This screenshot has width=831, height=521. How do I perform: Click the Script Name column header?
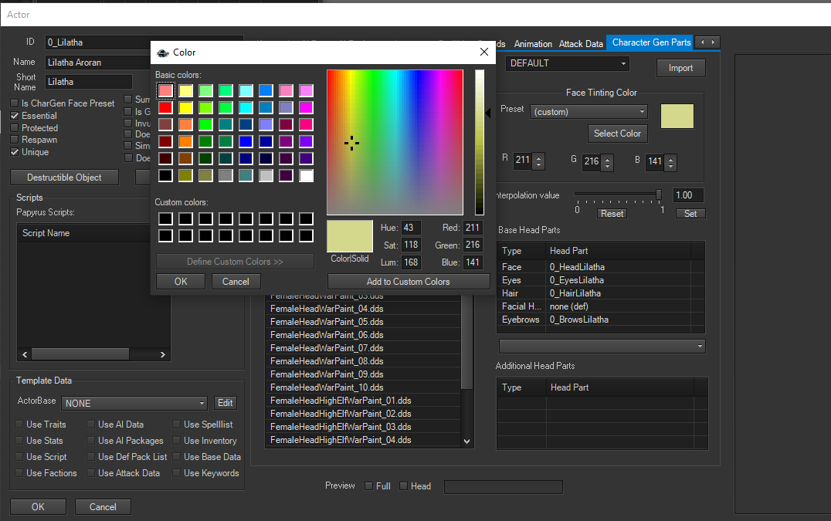(85, 233)
